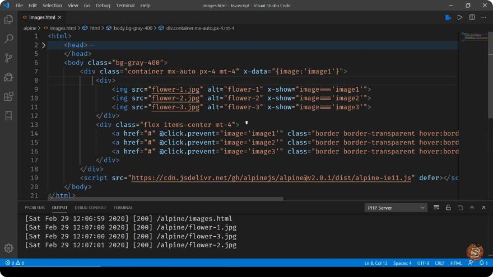Viewport: 493px width, 277px height.
Task: Close the bottom panel
Action: 483,208
